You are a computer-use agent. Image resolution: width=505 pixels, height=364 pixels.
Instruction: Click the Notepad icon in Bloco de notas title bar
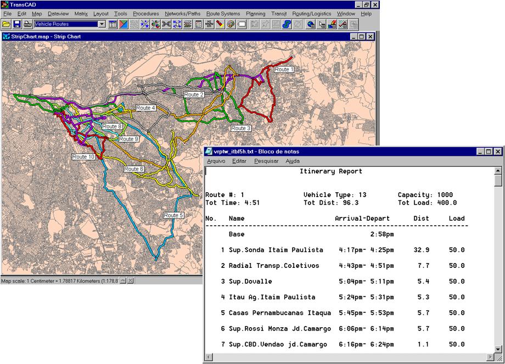(x=209, y=152)
